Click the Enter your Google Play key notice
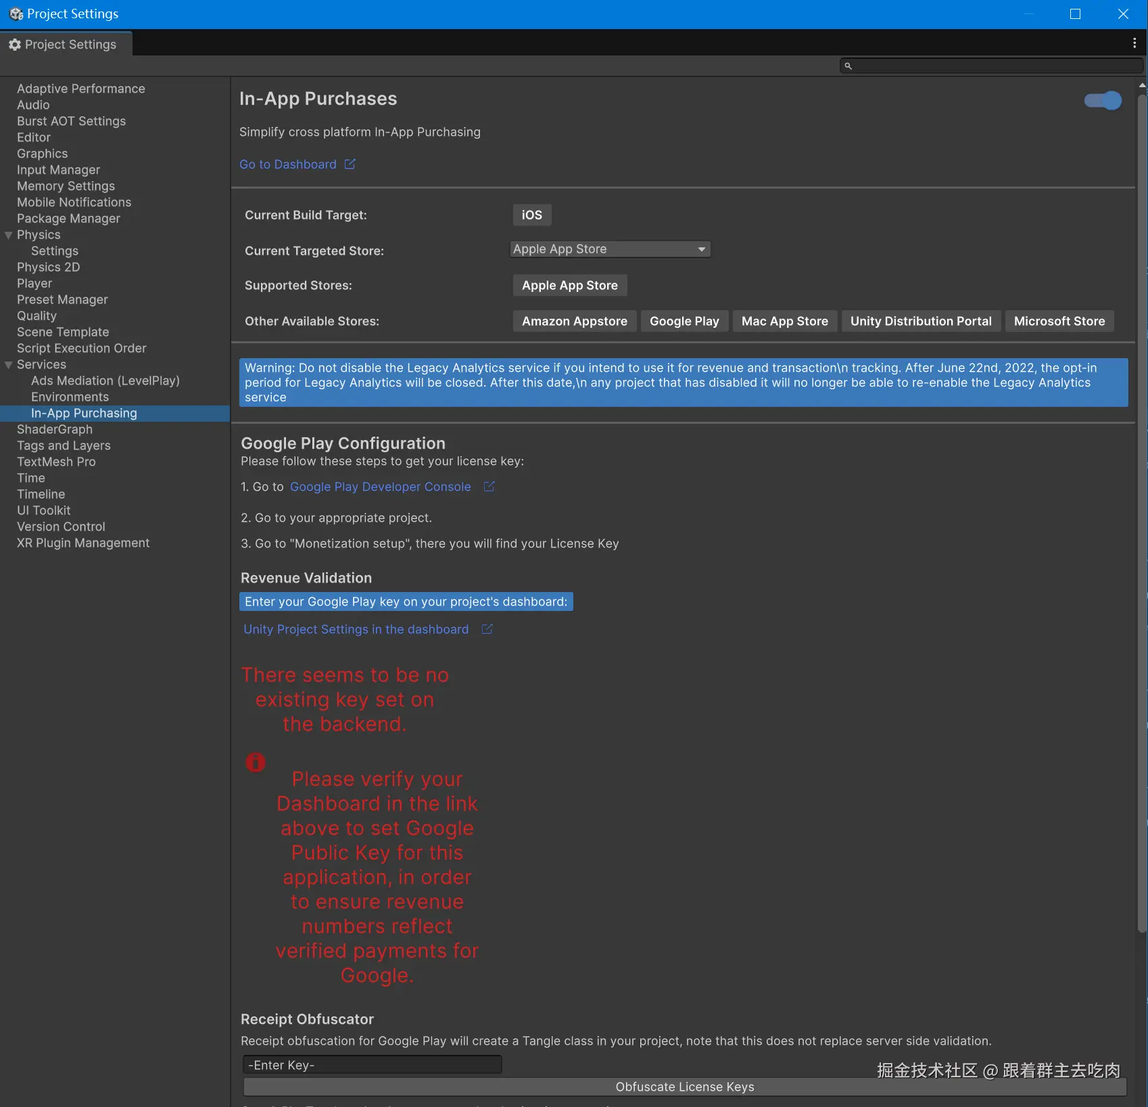The height and width of the screenshot is (1107, 1148). (x=406, y=601)
